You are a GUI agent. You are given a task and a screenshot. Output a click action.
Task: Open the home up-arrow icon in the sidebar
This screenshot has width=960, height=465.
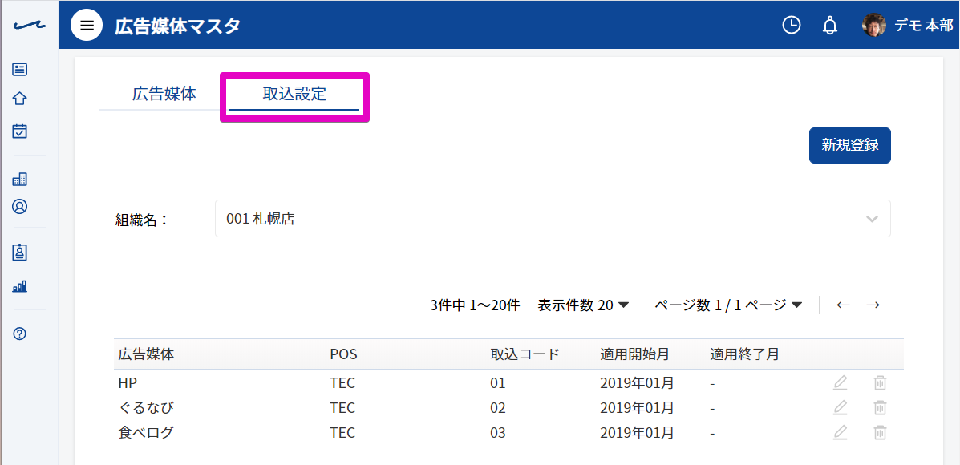pos(20,99)
